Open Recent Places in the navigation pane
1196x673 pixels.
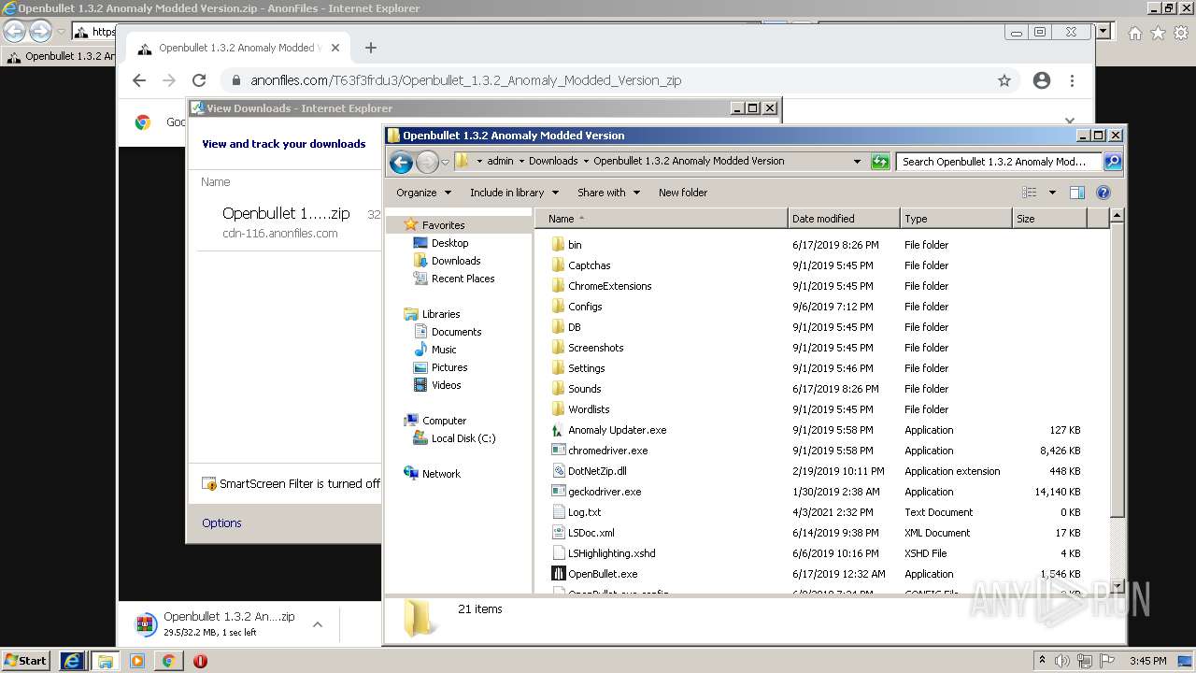coord(463,279)
